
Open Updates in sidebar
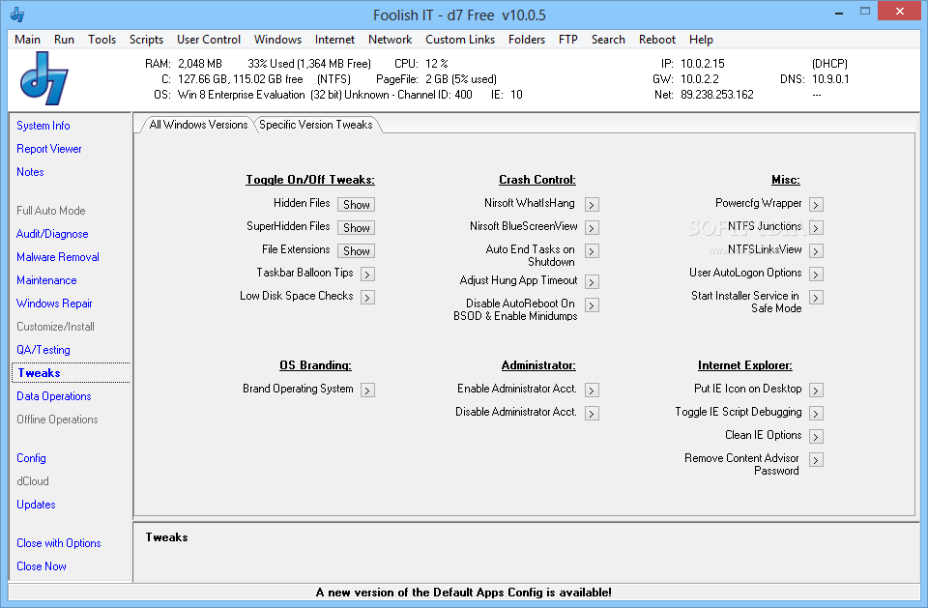pyautogui.click(x=36, y=505)
